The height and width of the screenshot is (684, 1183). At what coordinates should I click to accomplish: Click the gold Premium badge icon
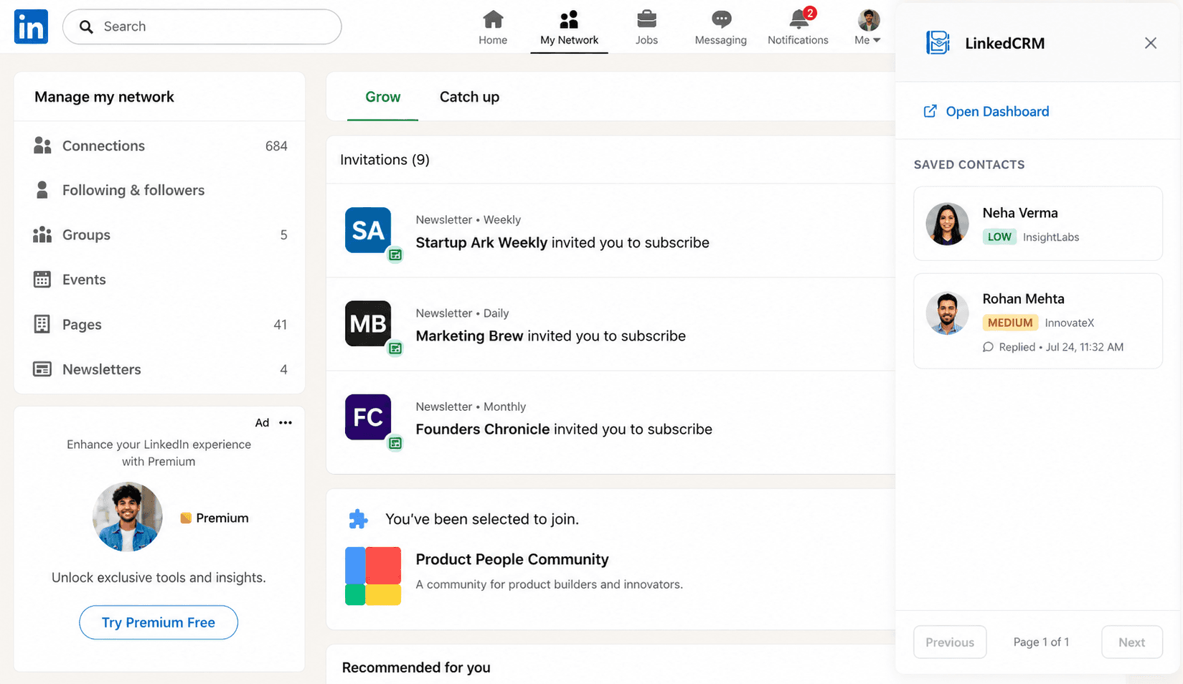click(x=186, y=518)
